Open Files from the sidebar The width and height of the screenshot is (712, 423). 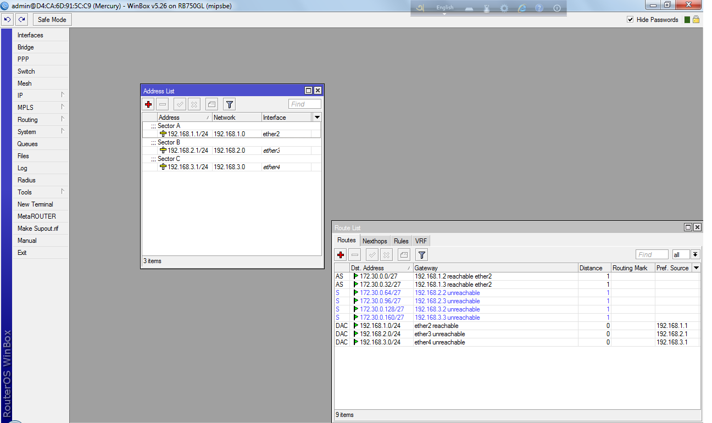click(41, 156)
